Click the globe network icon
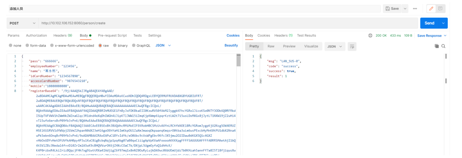The image size is (462, 158). coord(370,36)
